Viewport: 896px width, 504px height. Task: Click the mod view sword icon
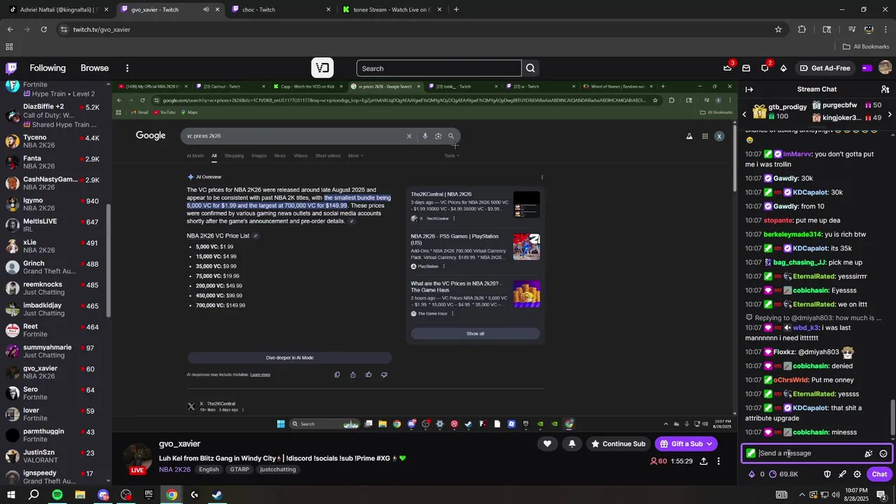click(x=842, y=474)
